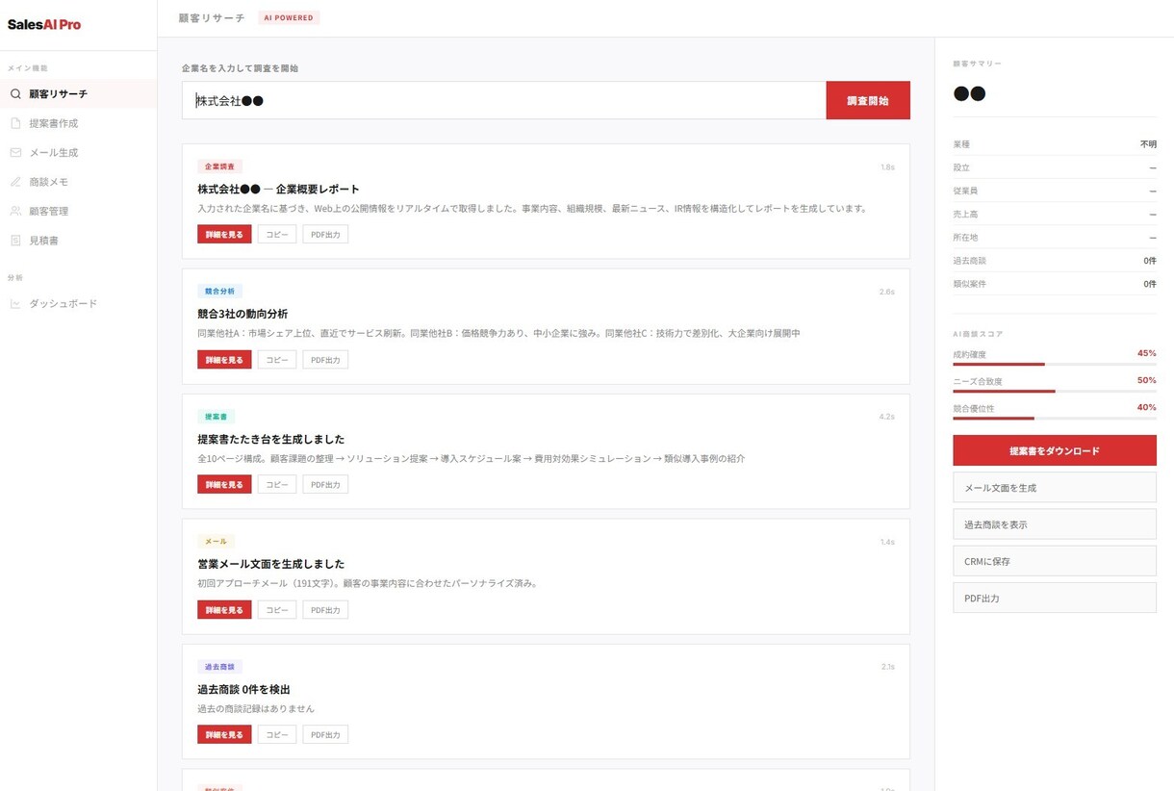Viewport: 1174px width, 791px height.
Task: Click the 営業メール文面を生成しました heading
Action: click(x=270, y=564)
